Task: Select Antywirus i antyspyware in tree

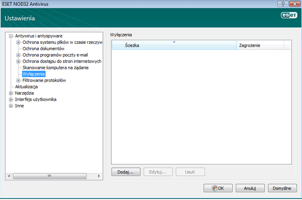Action: 39,36
